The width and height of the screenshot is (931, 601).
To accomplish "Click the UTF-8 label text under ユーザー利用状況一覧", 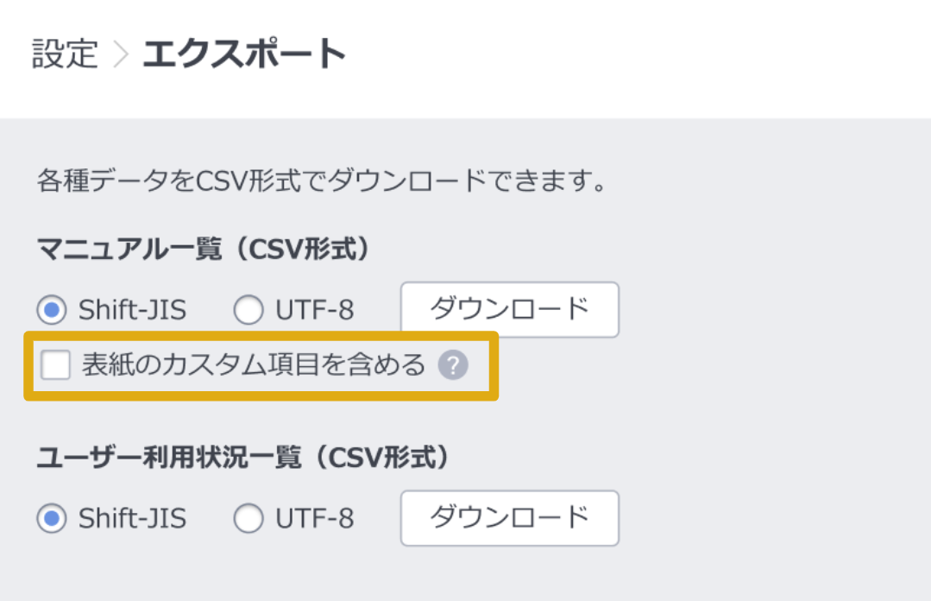I will [315, 518].
